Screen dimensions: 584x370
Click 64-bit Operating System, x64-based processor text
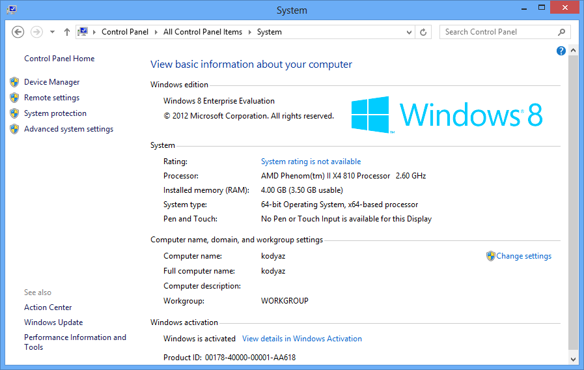pyautogui.click(x=339, y=205)
